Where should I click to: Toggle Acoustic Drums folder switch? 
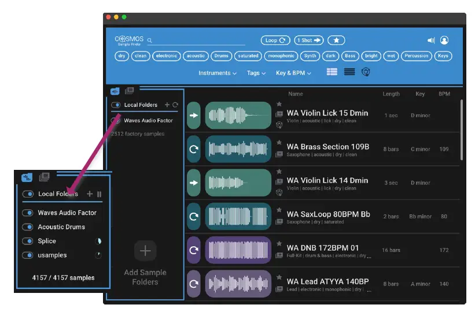(x=28, y=227)
